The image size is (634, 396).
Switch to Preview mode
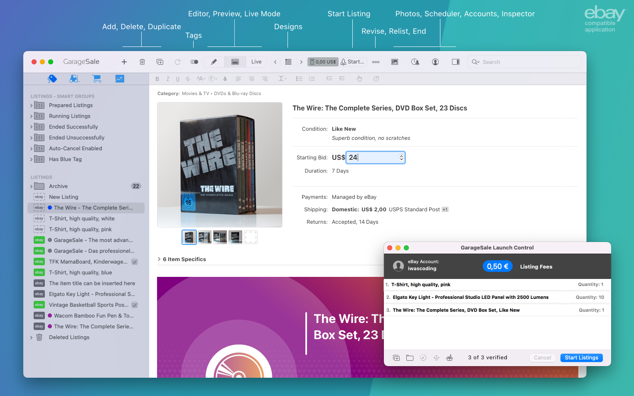235,61
